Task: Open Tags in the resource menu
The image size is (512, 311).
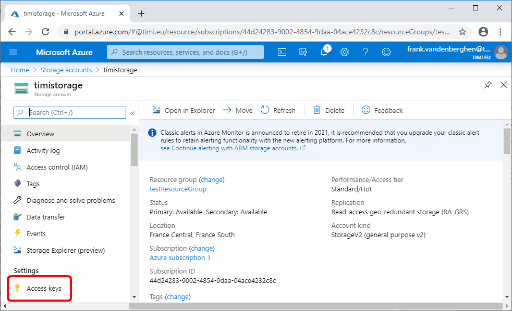Action: pos(65,184)
